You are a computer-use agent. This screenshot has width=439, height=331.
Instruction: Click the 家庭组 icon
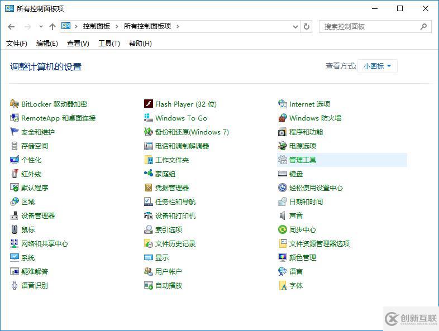click(149, 174)
